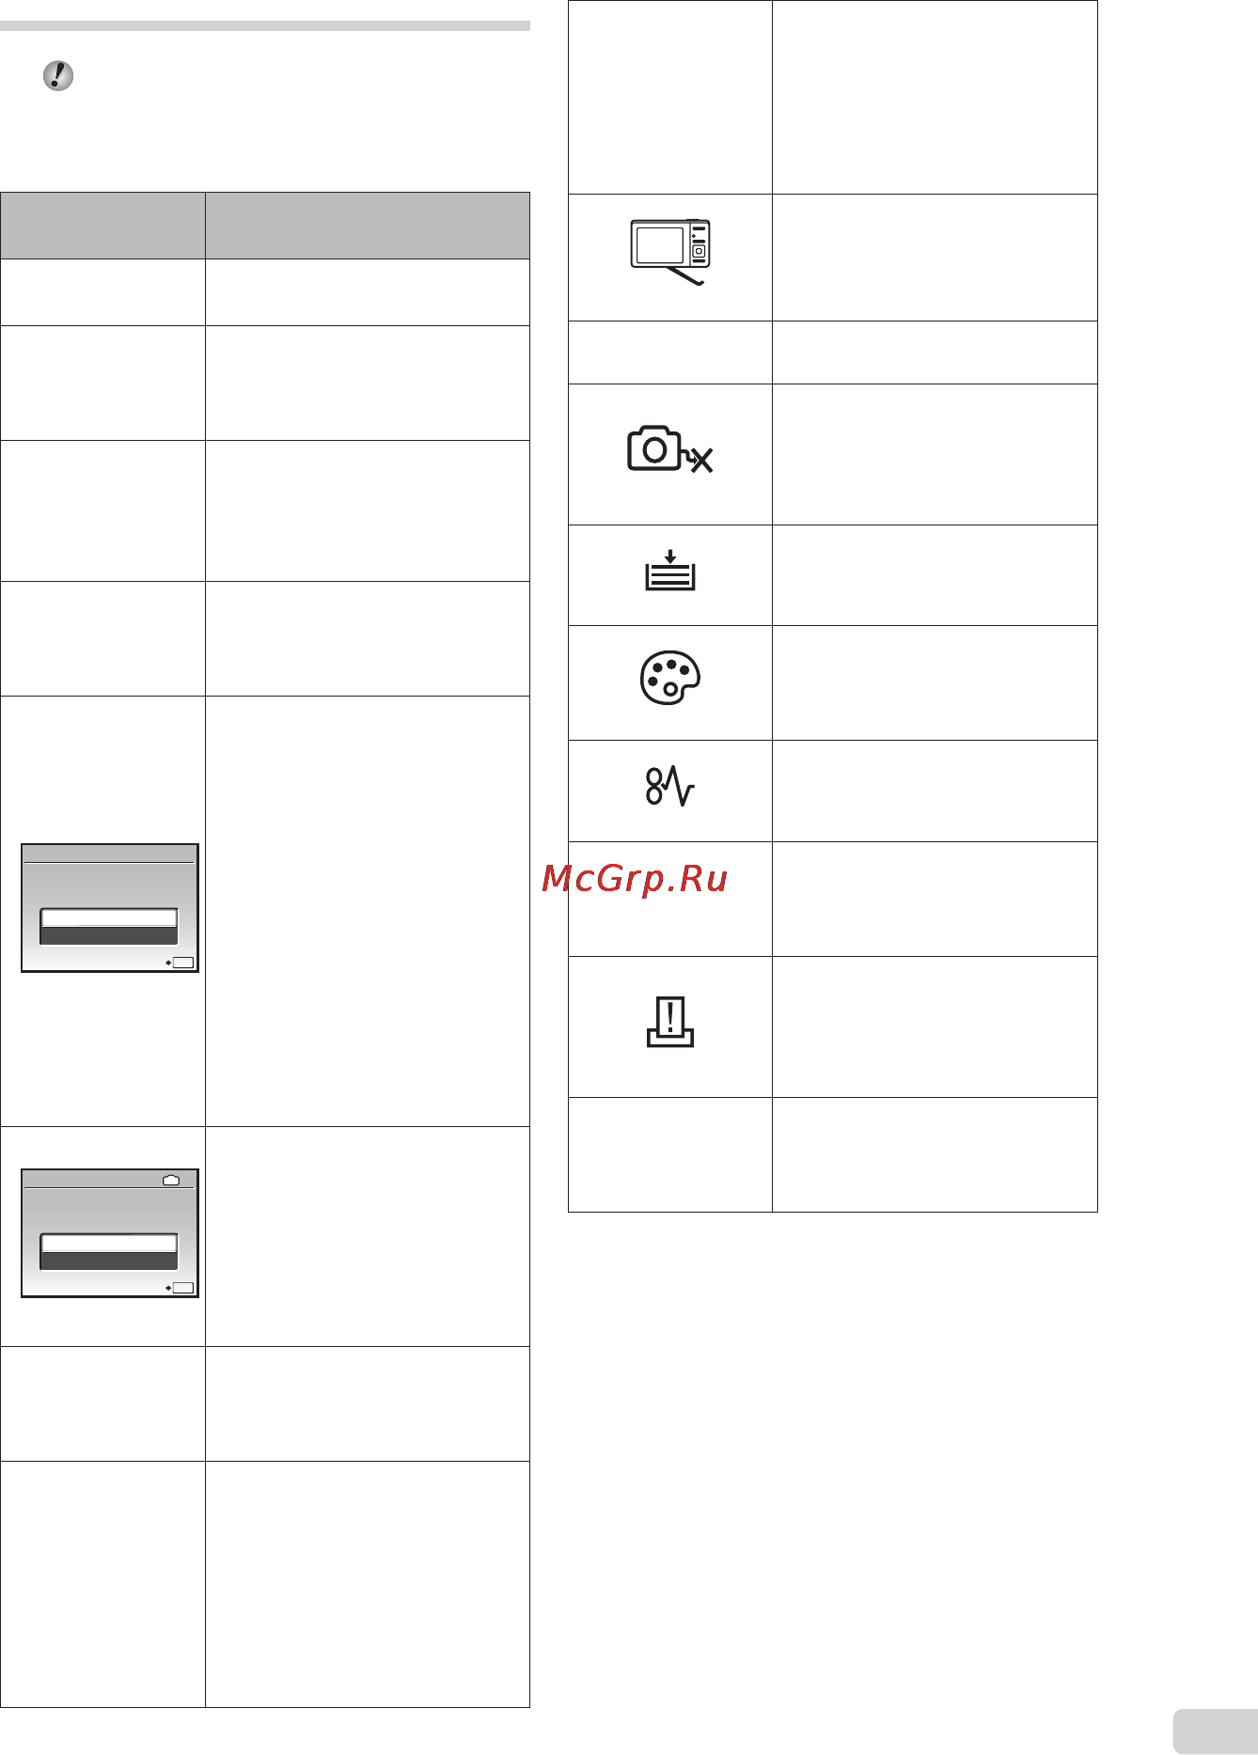Click the printer with exclamation mark icon
This screenshot has height=1755, width=1258.
pyautogui.click(x=670, y=1022)
